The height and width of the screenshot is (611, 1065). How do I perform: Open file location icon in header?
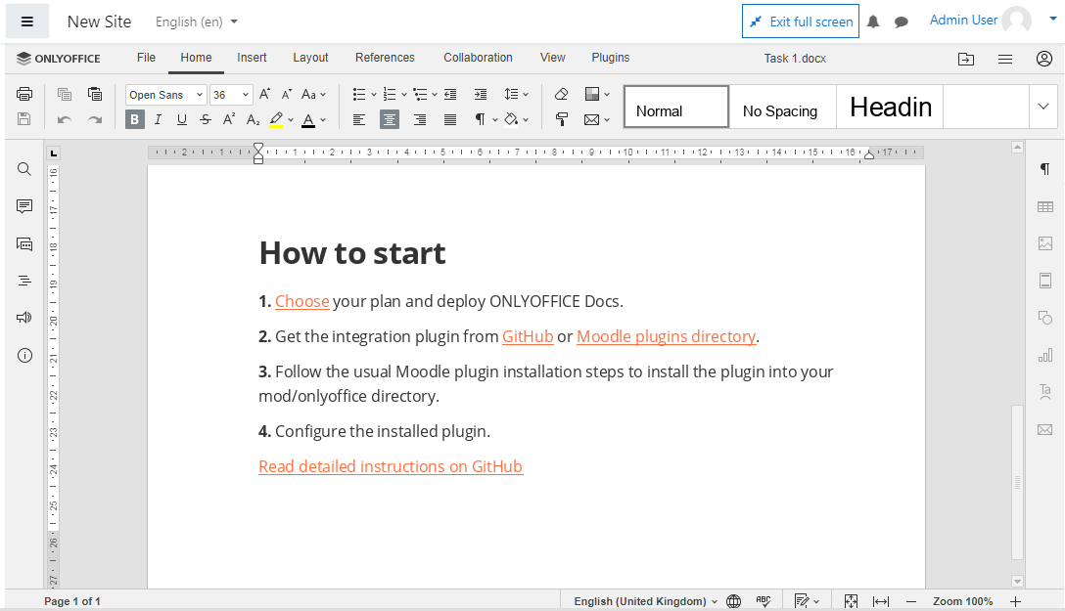[966, 59]
